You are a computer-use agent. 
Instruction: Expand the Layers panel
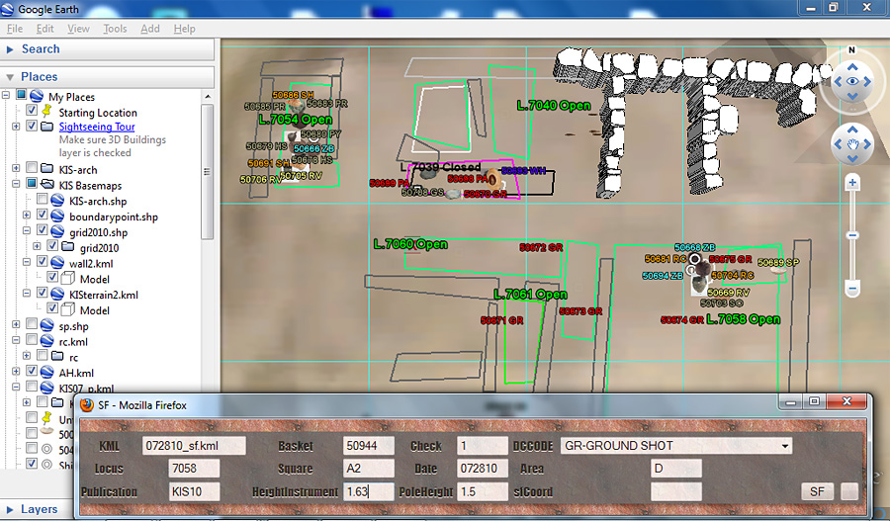(x=10, y=510)
